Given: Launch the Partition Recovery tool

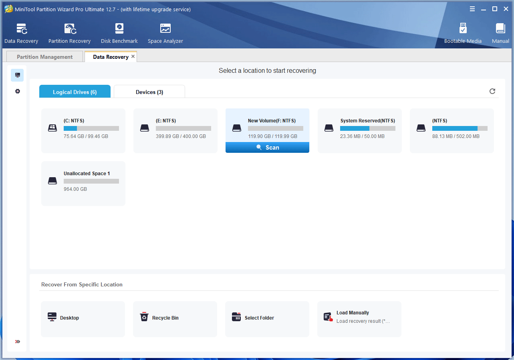Looking at the screenshot, I should pos(69,34).
